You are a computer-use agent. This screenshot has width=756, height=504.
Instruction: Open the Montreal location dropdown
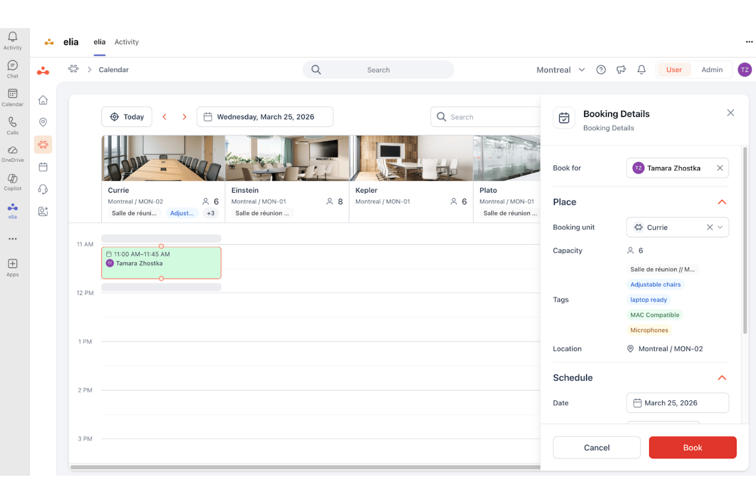click(x=560, y=70)
